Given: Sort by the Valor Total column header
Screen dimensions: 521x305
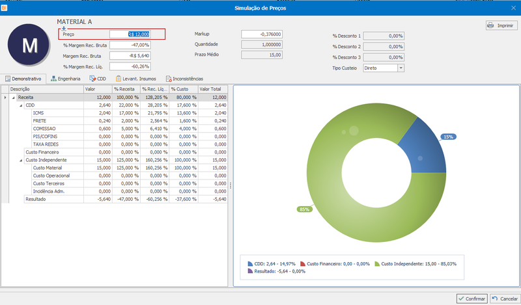Looking at the screenshot, I should pos(213,89).
